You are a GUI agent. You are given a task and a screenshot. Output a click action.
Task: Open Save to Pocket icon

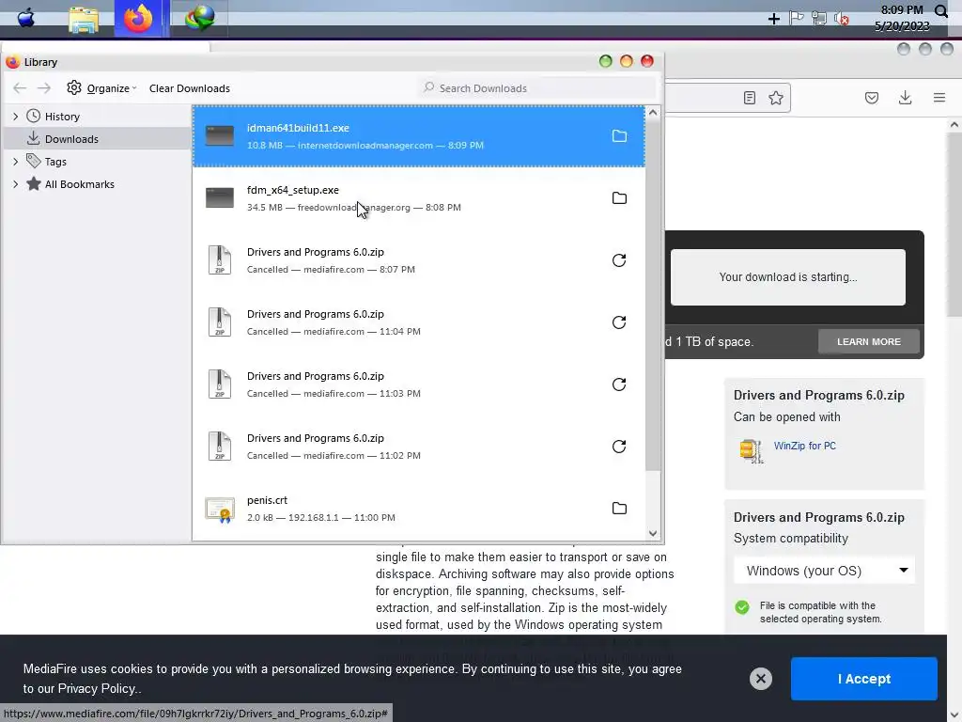pyautogui.click(x=871, y=98)
